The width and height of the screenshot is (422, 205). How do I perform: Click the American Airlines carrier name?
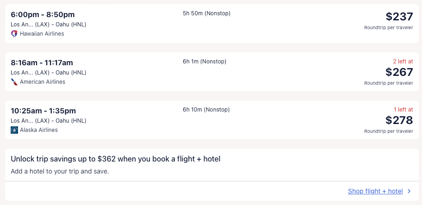pyautogui.click(x=43, y=82)
